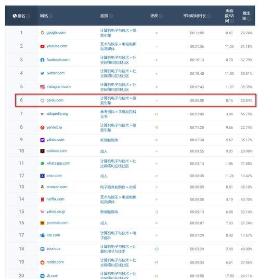This screenshot has width=260, height=279.
Task: Click the +3 change value for zoom.us
Action: [157, 249]
